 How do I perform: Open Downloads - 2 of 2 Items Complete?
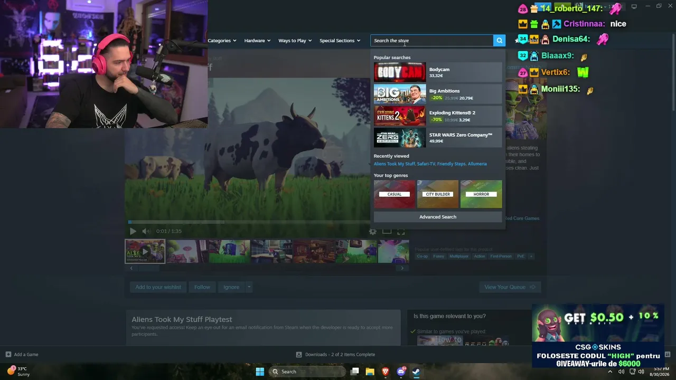340,355
